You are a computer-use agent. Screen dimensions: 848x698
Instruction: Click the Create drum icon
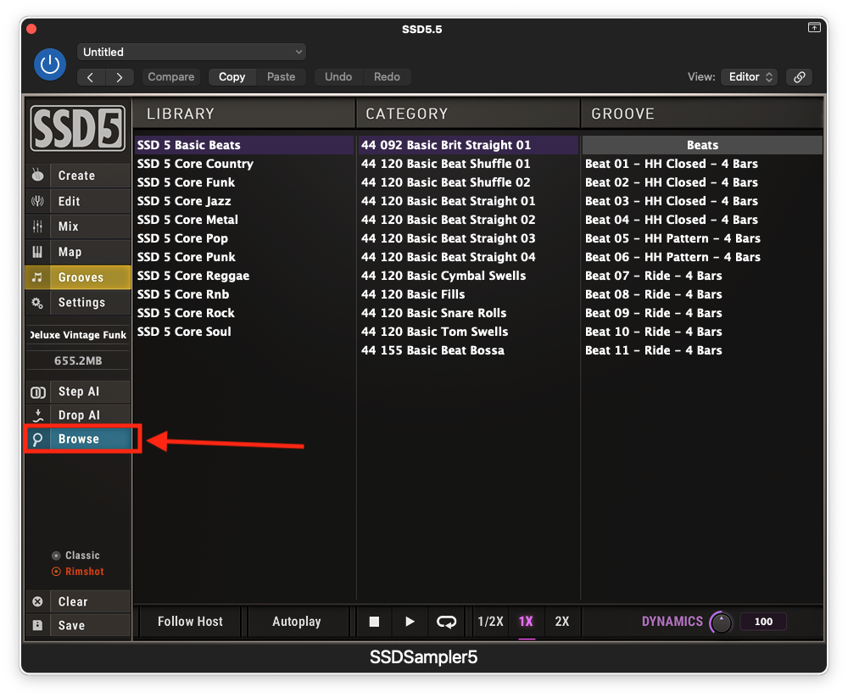coord(37,176)
